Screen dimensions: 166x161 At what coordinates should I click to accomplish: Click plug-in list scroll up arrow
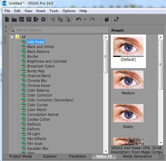click(x=106, y=37)
